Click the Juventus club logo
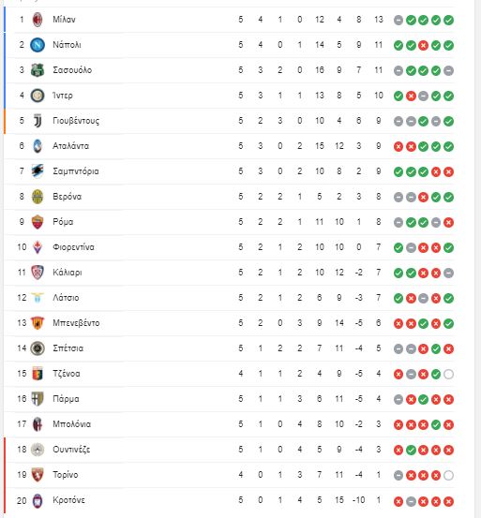481x518 pixels. point(38,121)
